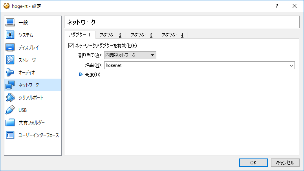Screen dimensions: 304x171
Task: Click the Serial Port (シリアルポート) connector icon
Action: (x=10, y=97)
